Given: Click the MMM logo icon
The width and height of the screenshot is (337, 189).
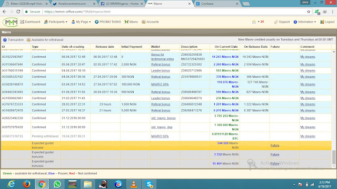Looking at the screenshot, I should 10,22.
